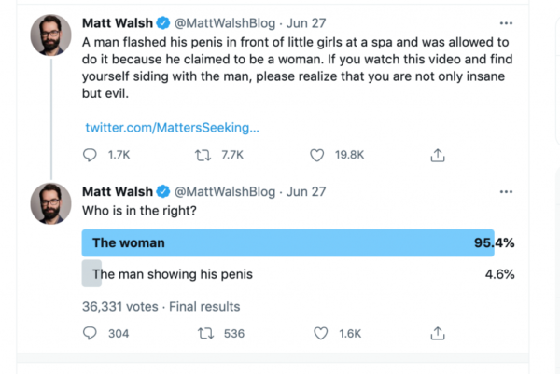This screenshot has width=560, height=374.
Task: Click the Jun 27 date on poll tweet
Action: click(306, 191)
